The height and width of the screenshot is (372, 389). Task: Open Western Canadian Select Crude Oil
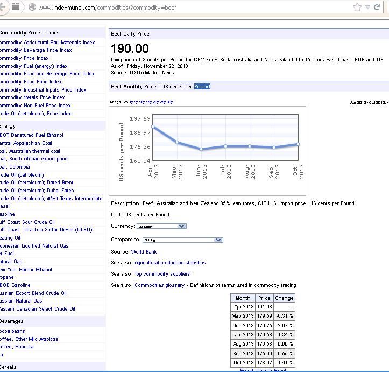click(x=38, y=308)
